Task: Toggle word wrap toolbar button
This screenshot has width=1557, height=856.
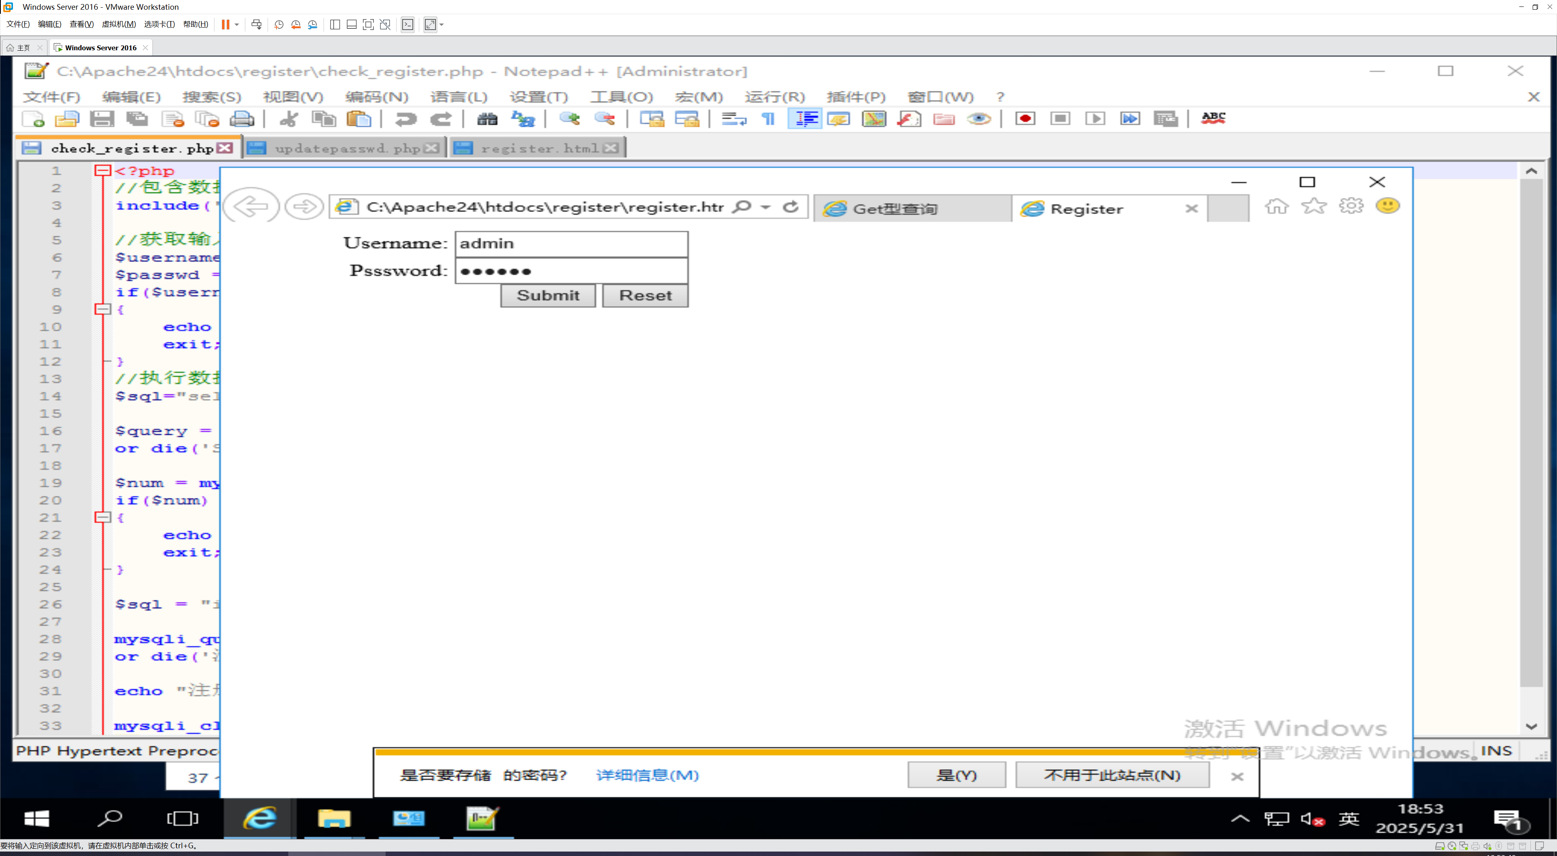Action: [x=734, y=118]
